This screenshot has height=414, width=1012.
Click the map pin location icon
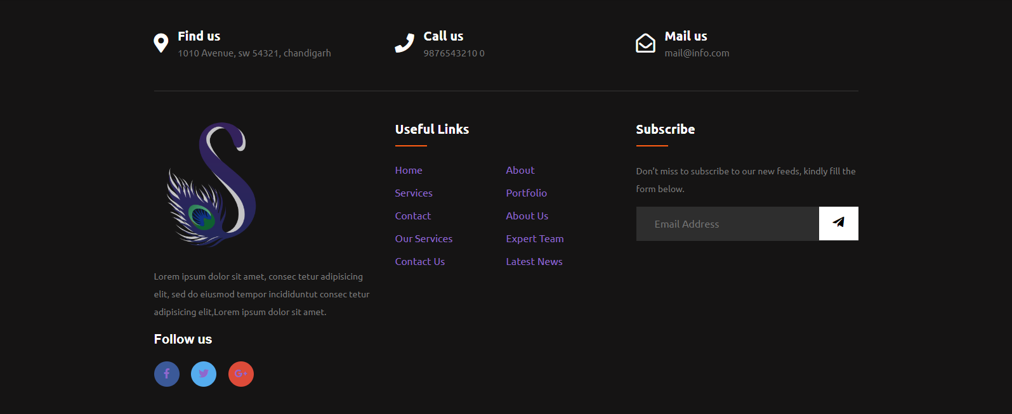point(161,43)
